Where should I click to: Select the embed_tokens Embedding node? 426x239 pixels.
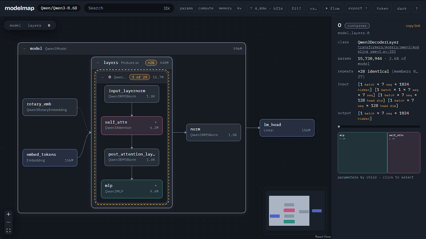click(50, 157)
